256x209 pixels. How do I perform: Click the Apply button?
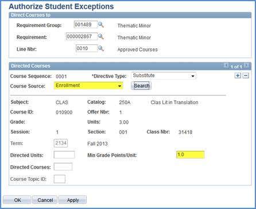72,200
